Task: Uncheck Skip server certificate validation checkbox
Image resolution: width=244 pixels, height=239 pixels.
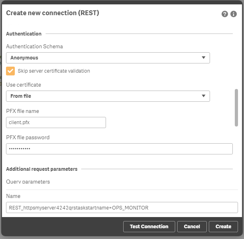Action: click(x=11, y=71)
